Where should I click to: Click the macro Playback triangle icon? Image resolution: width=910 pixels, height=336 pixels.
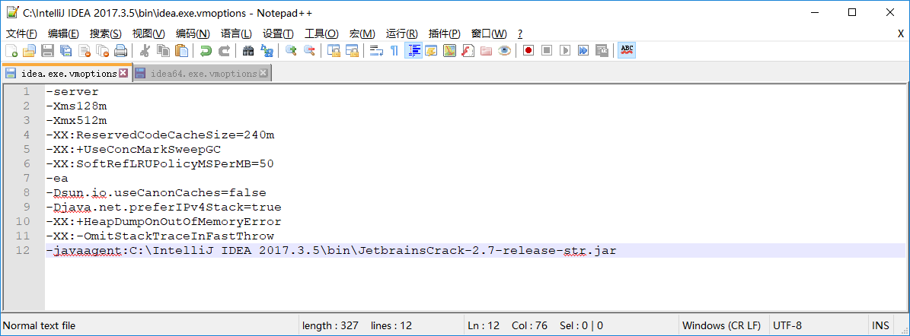point(565,51)
